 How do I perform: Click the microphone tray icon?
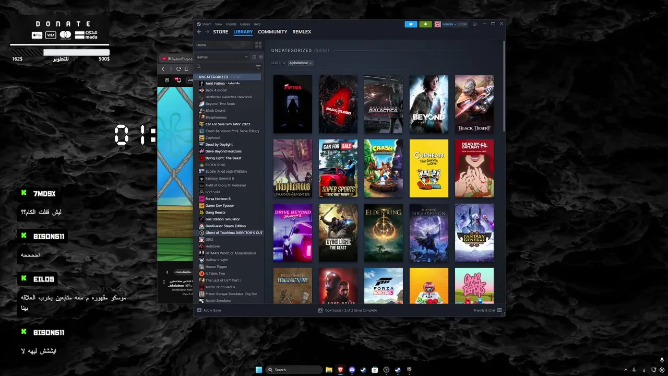634,370
